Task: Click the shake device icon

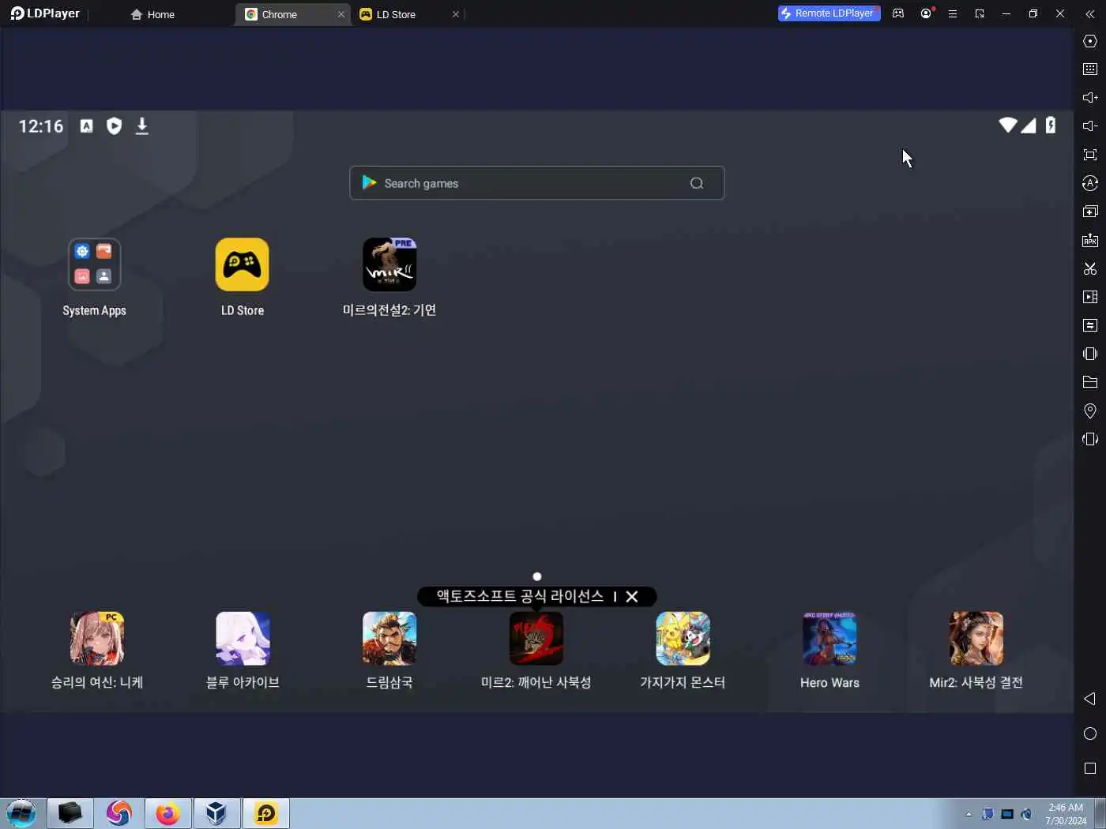Action: point(1090,354)
